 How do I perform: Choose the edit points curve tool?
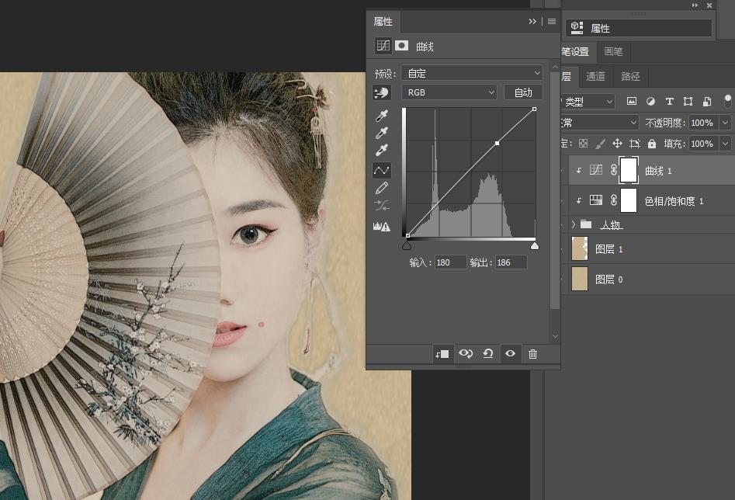tap(381, 170)
